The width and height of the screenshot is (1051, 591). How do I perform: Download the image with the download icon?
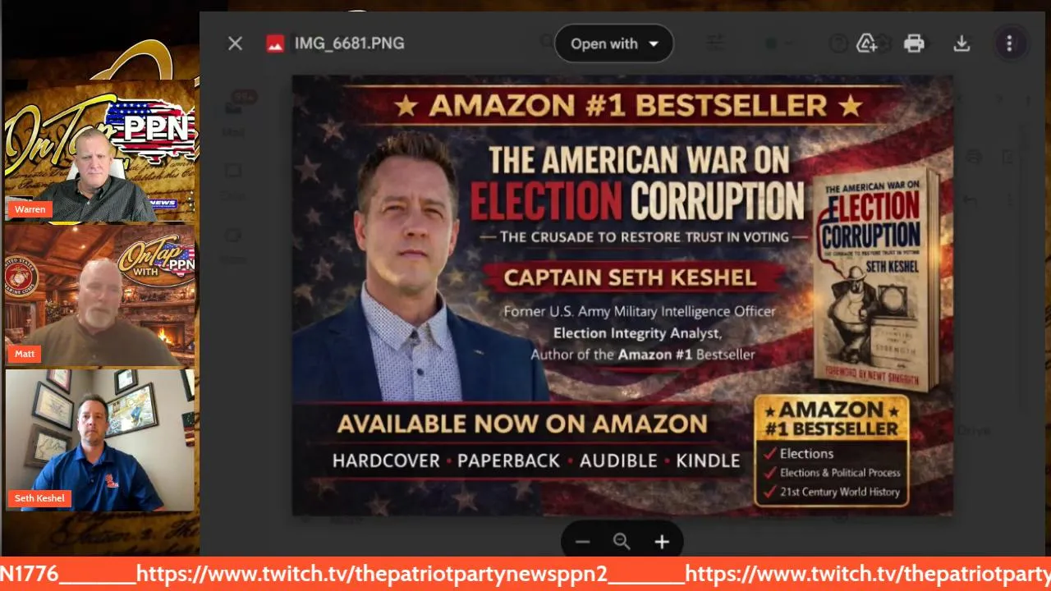(962, 44)
